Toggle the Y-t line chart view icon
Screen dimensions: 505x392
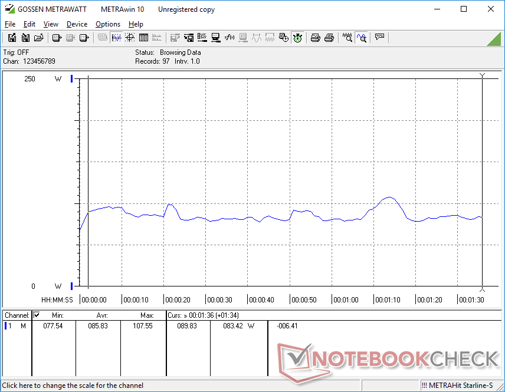(x=116, y=38)
